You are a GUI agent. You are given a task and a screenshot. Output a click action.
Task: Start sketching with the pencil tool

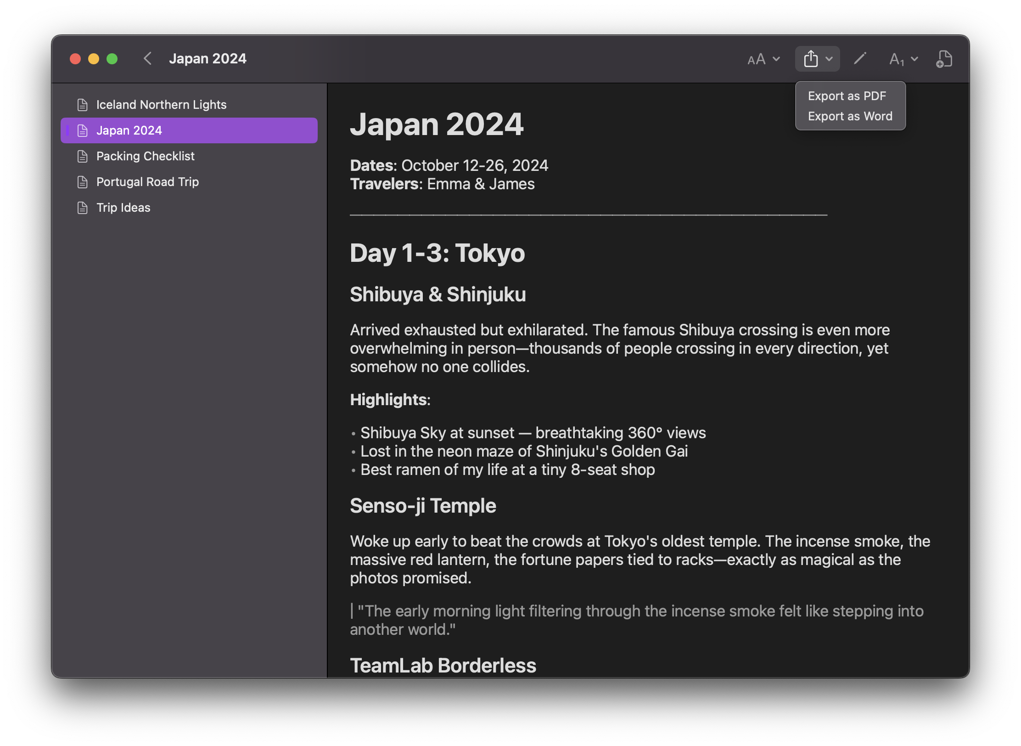[860, 58]
